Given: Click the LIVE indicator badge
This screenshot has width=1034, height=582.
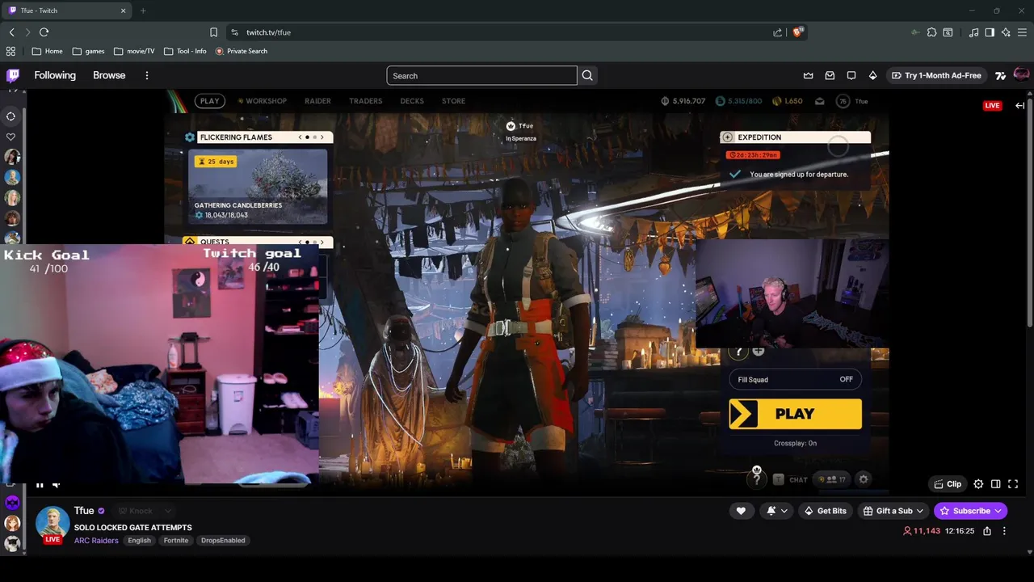Looking at the screenshot, I should [x=992, y=105].
